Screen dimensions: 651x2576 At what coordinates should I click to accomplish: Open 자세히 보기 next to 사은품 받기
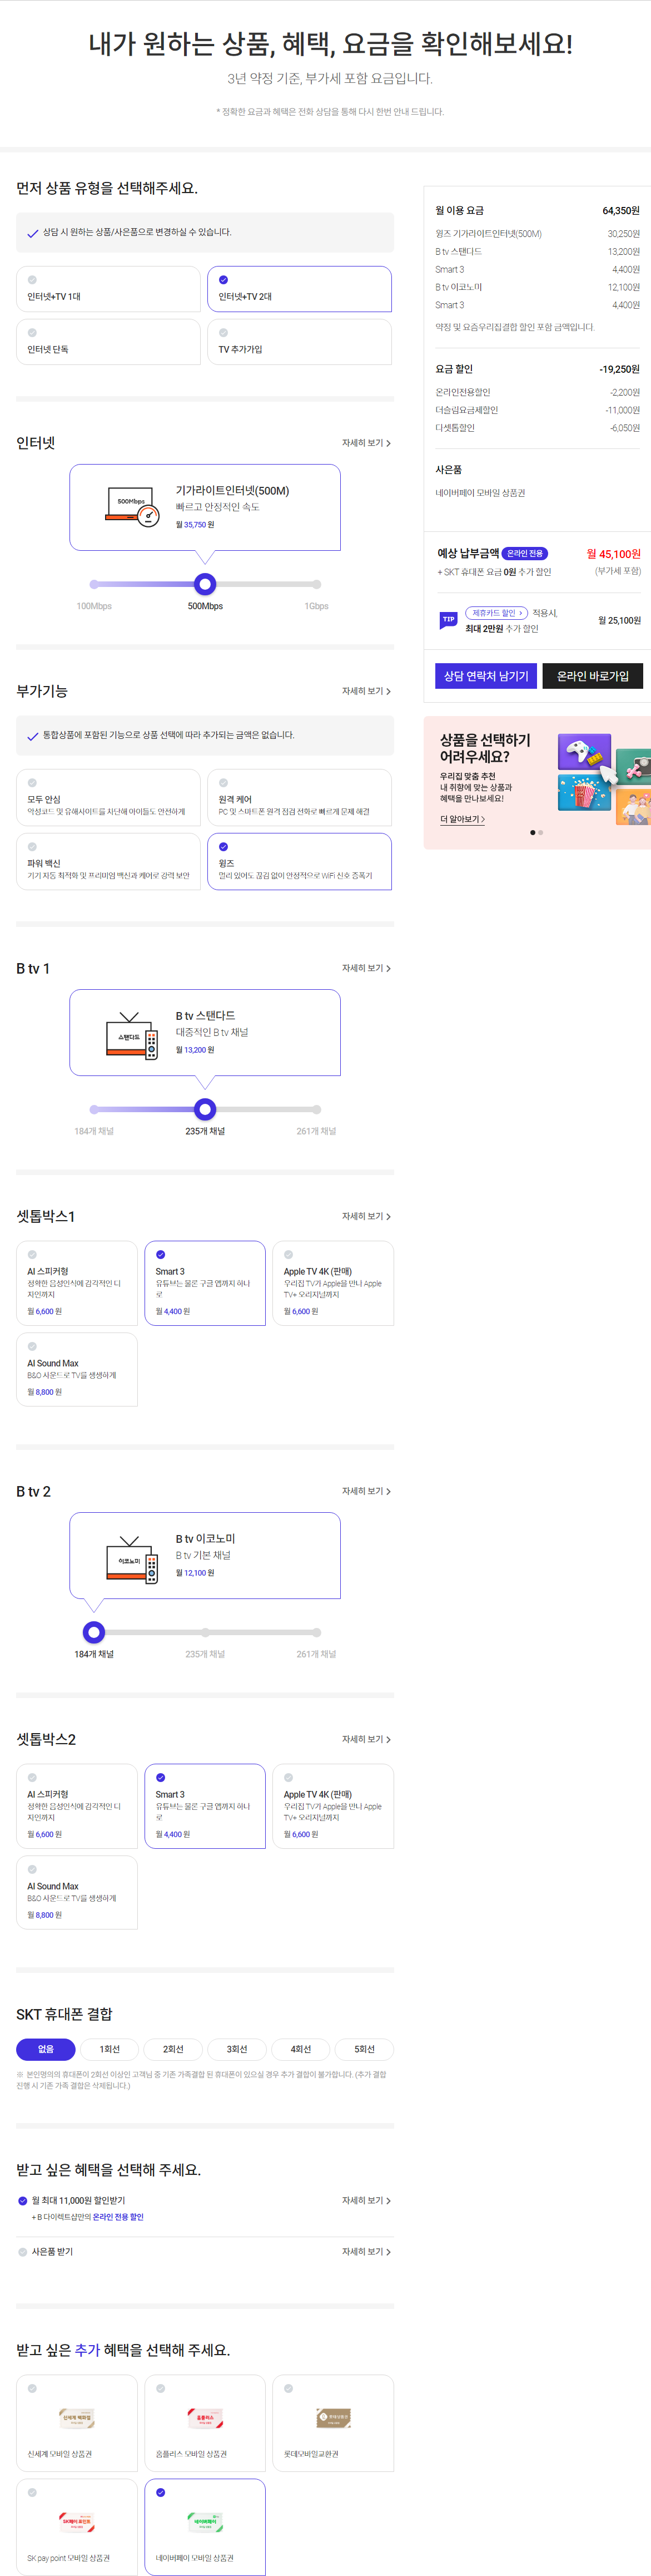coord(366,2251)
